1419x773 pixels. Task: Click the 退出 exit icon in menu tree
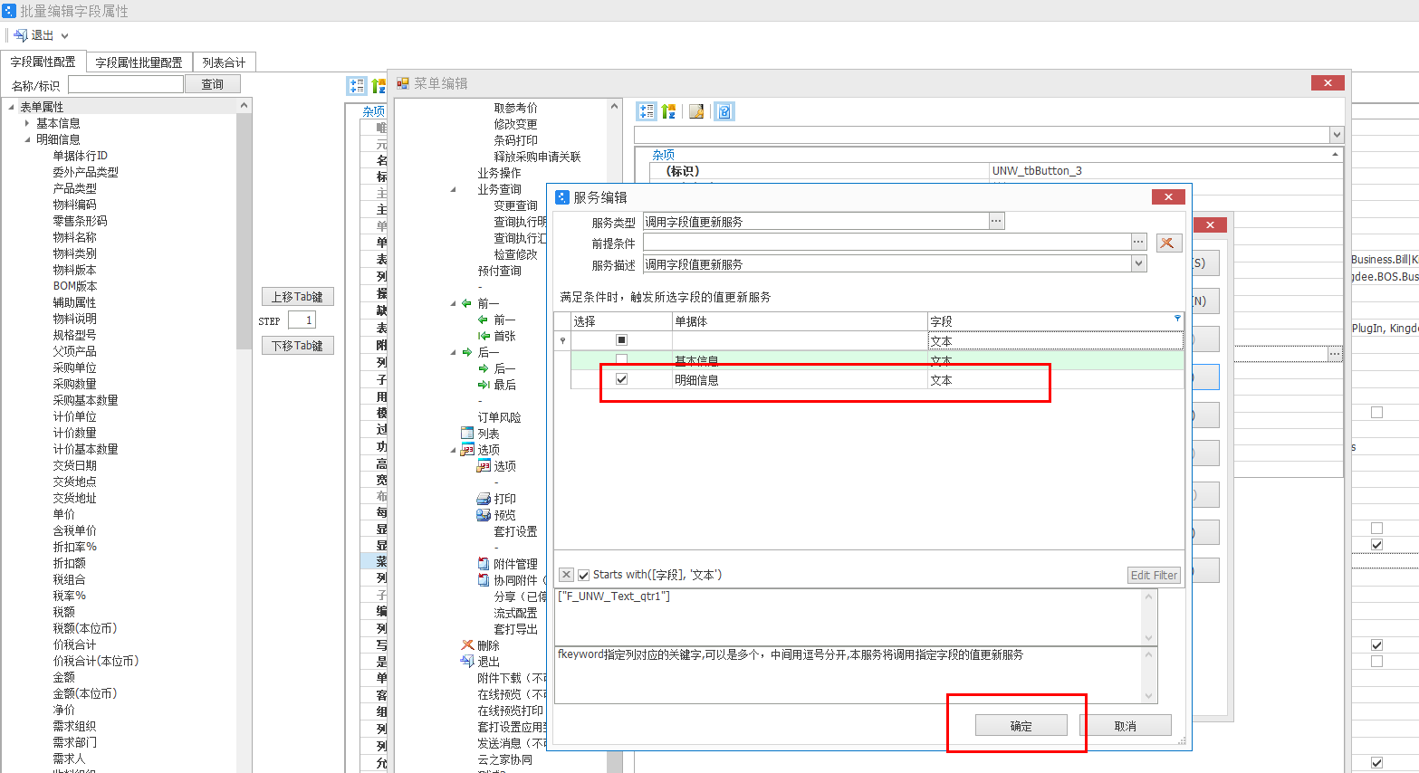(467, 662)
